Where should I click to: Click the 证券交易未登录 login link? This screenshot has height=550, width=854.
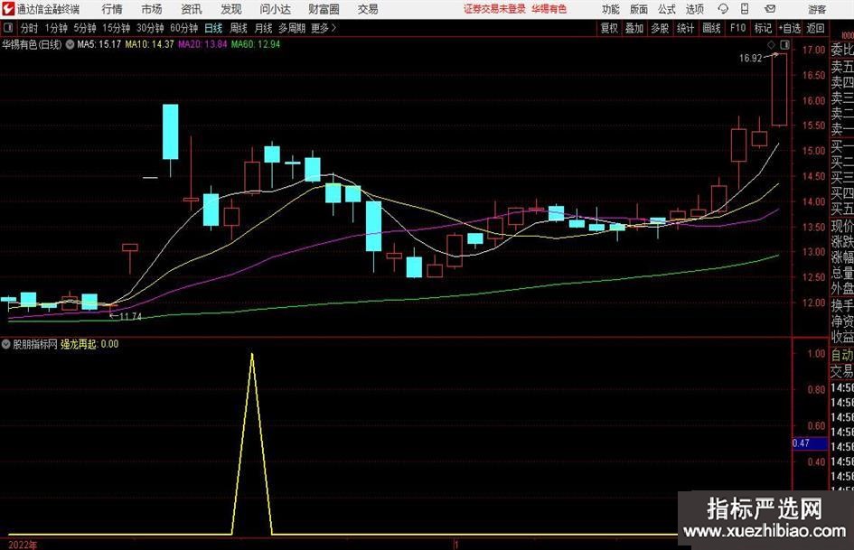coord(494,9)
